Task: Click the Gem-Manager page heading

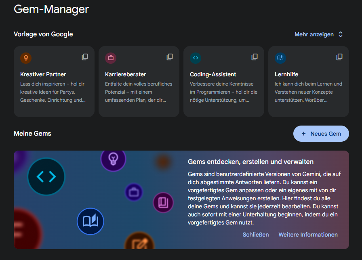Action: tap(51, 9)
